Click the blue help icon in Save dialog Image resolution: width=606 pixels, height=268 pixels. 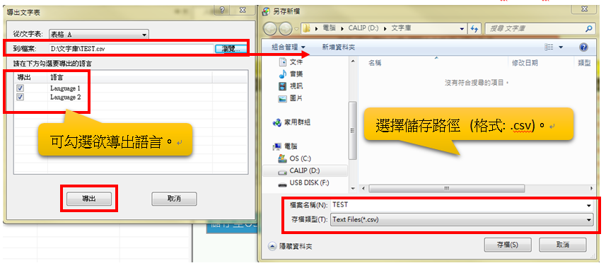(583, 47)
